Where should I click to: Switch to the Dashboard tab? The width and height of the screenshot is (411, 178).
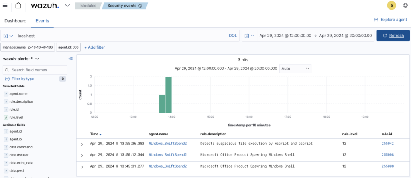16,21
